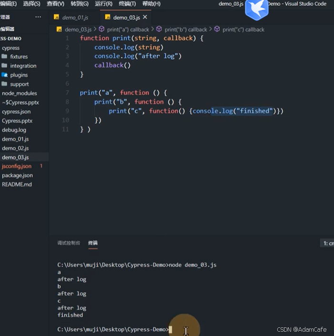Open the plugins folder
334x336 pixels.
19,75
